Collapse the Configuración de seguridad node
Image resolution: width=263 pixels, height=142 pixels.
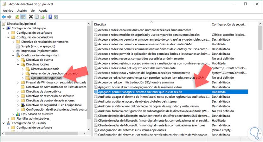pyautogui.click(x=13, y=55)
